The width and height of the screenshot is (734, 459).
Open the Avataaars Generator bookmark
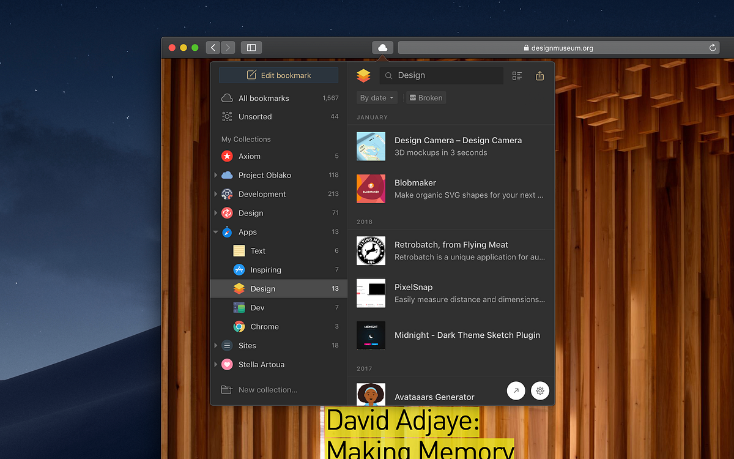pyautogui.click(x=451, y=392)
